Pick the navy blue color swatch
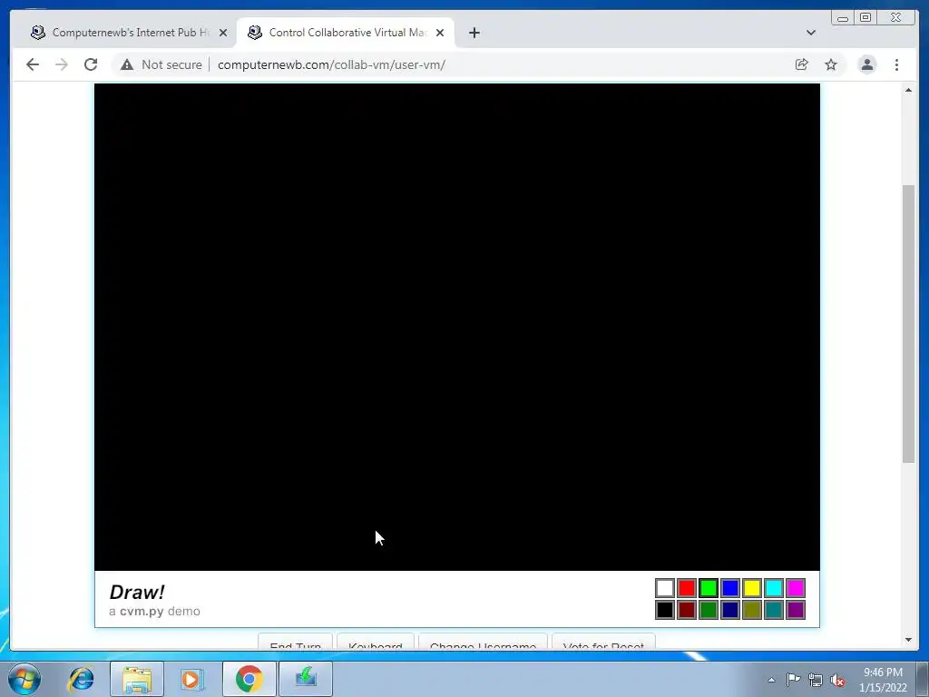The width and height of the screenshot is (929, 697). 730,610
